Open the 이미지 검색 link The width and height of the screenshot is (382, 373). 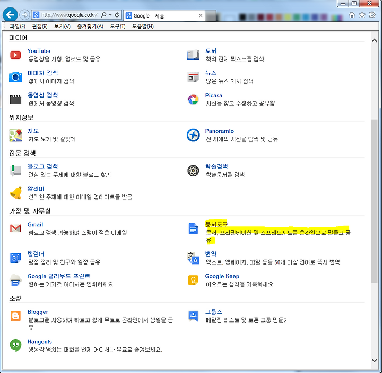42,73
